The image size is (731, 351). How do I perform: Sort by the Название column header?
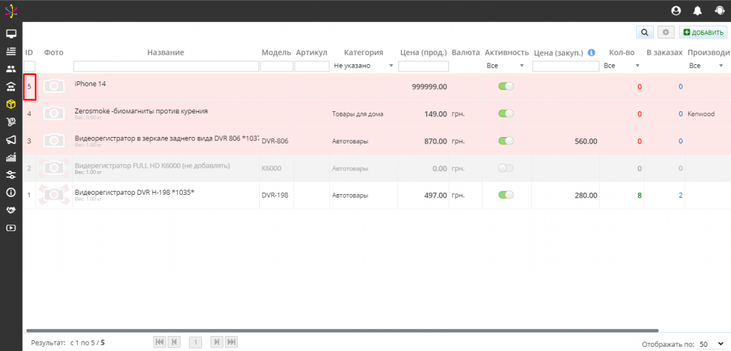(x=166, y=53)
